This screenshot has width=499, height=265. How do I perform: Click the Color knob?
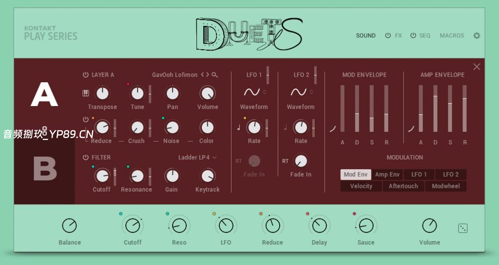point(208,127)
